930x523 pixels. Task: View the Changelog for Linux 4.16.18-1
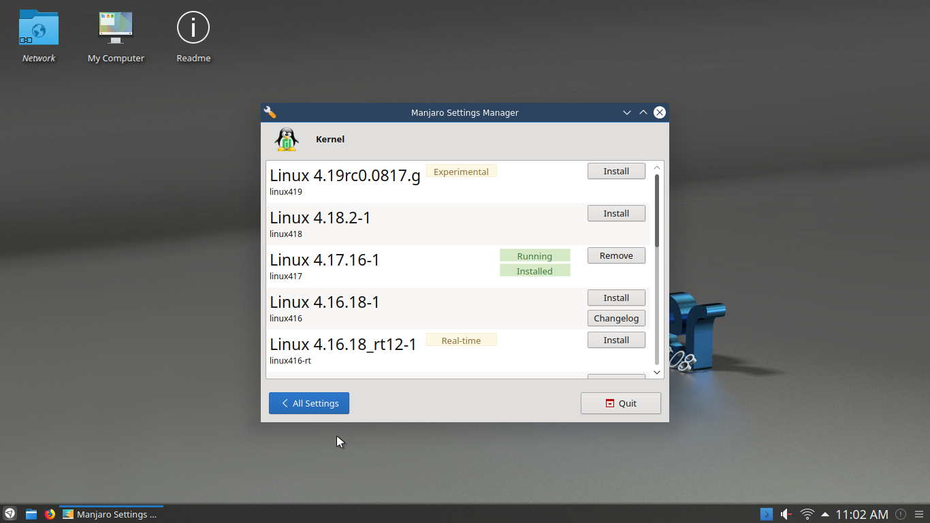click(616, 318)
